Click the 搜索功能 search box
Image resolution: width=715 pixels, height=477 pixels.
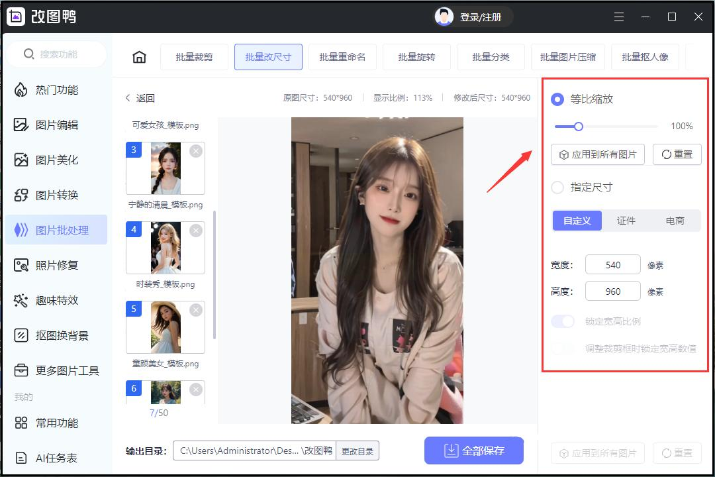pos(58,54)
